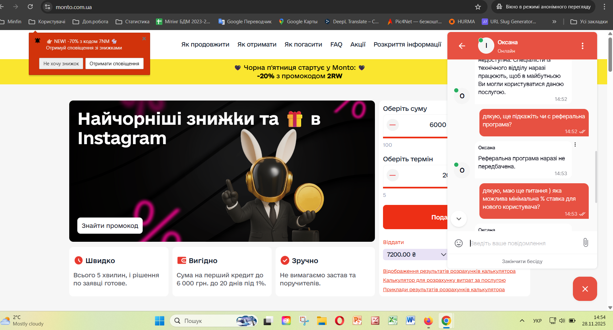This screenshot has height=330, width=613.
Task: Reload the page in browser
Action: [x=30, y=7]
